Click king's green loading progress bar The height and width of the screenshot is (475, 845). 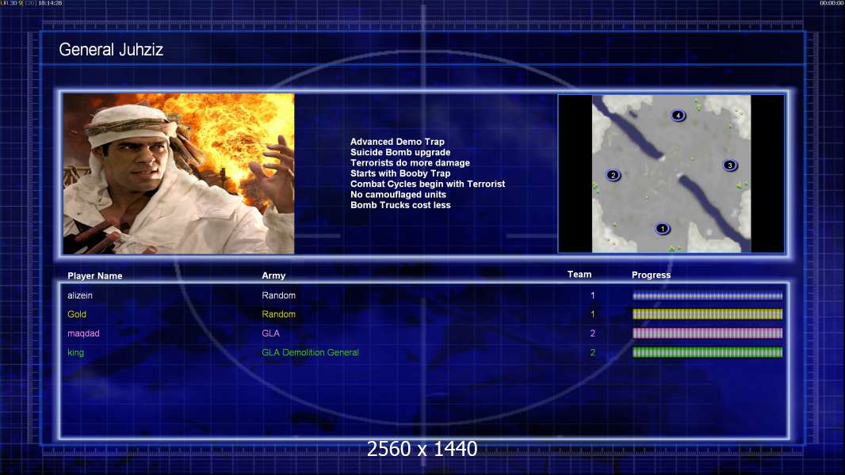707,352
